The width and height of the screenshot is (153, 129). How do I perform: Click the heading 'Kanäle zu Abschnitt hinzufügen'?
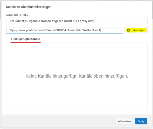(x=29, y=7)
